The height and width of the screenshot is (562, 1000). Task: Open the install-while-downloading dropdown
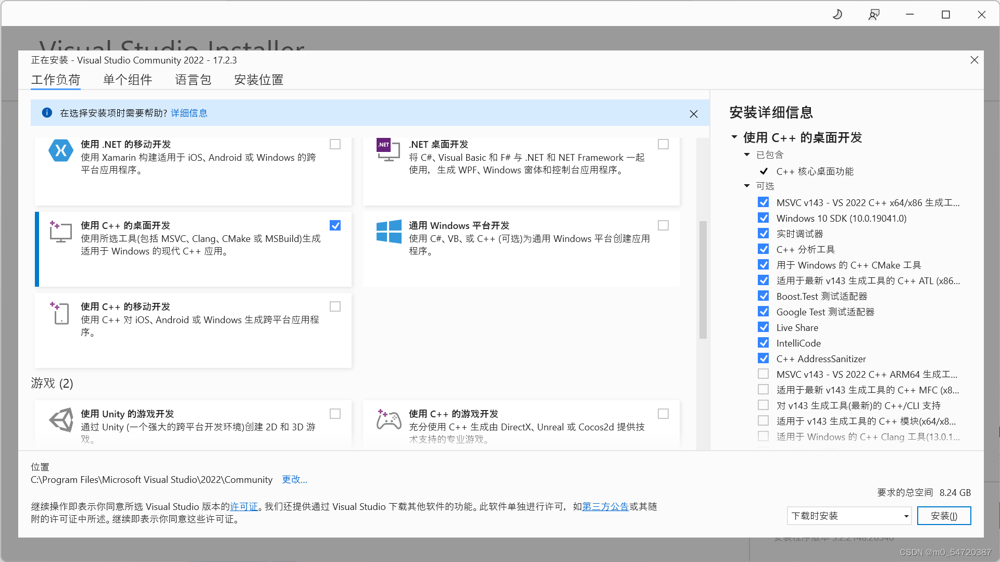click(848, 516)
